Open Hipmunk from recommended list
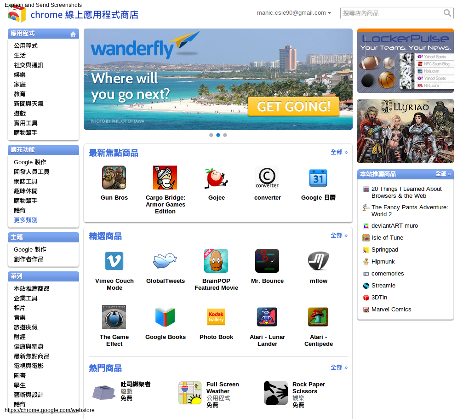Viewport: 463px width, 419px height. point(383,262)
